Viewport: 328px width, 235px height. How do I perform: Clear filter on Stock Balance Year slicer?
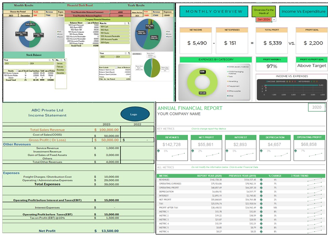coord(53,60)
